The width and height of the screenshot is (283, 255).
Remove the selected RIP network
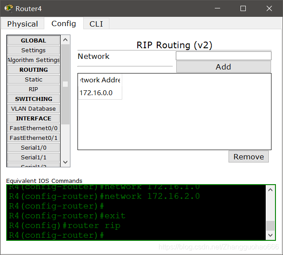[x=248, y=157]
